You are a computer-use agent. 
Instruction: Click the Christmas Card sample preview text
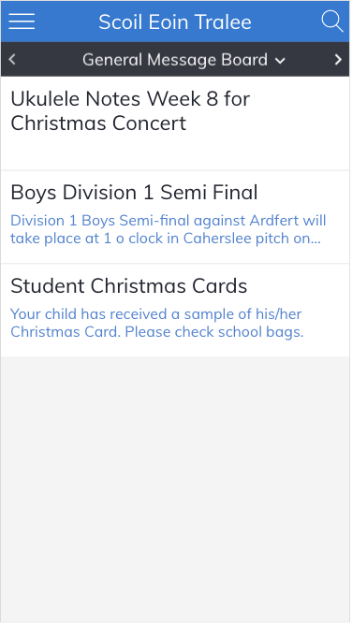(x=157, y=323)
